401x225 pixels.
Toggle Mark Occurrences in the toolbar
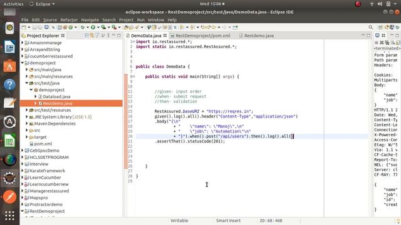point(154,27)
